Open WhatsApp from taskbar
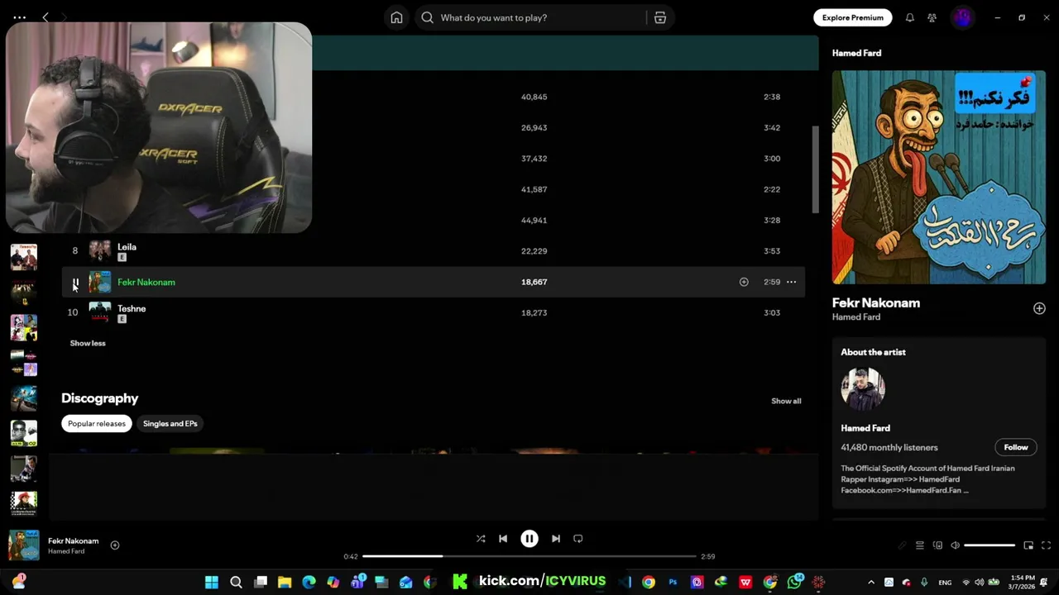 (x=794, y=582)
